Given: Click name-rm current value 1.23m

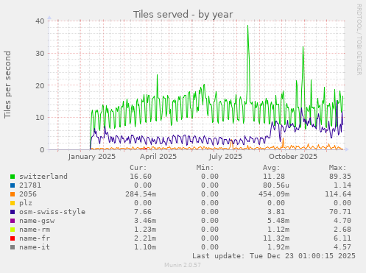Looking at the screenshot, I should point(145,230).
